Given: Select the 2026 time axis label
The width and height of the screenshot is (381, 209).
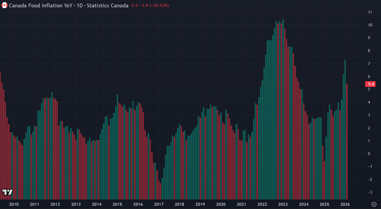Looking at the screenshot, I should pos(345,204).
